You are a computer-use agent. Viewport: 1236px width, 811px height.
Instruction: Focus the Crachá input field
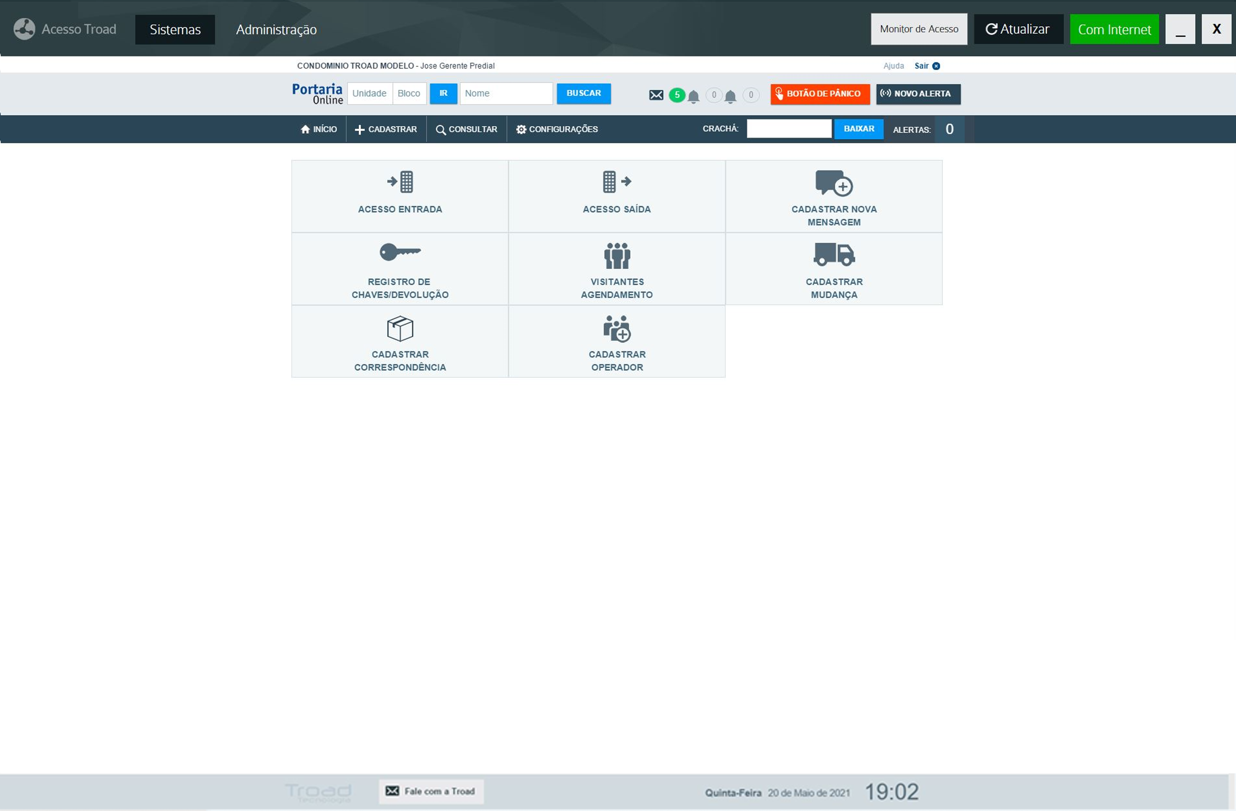(788, 129)
